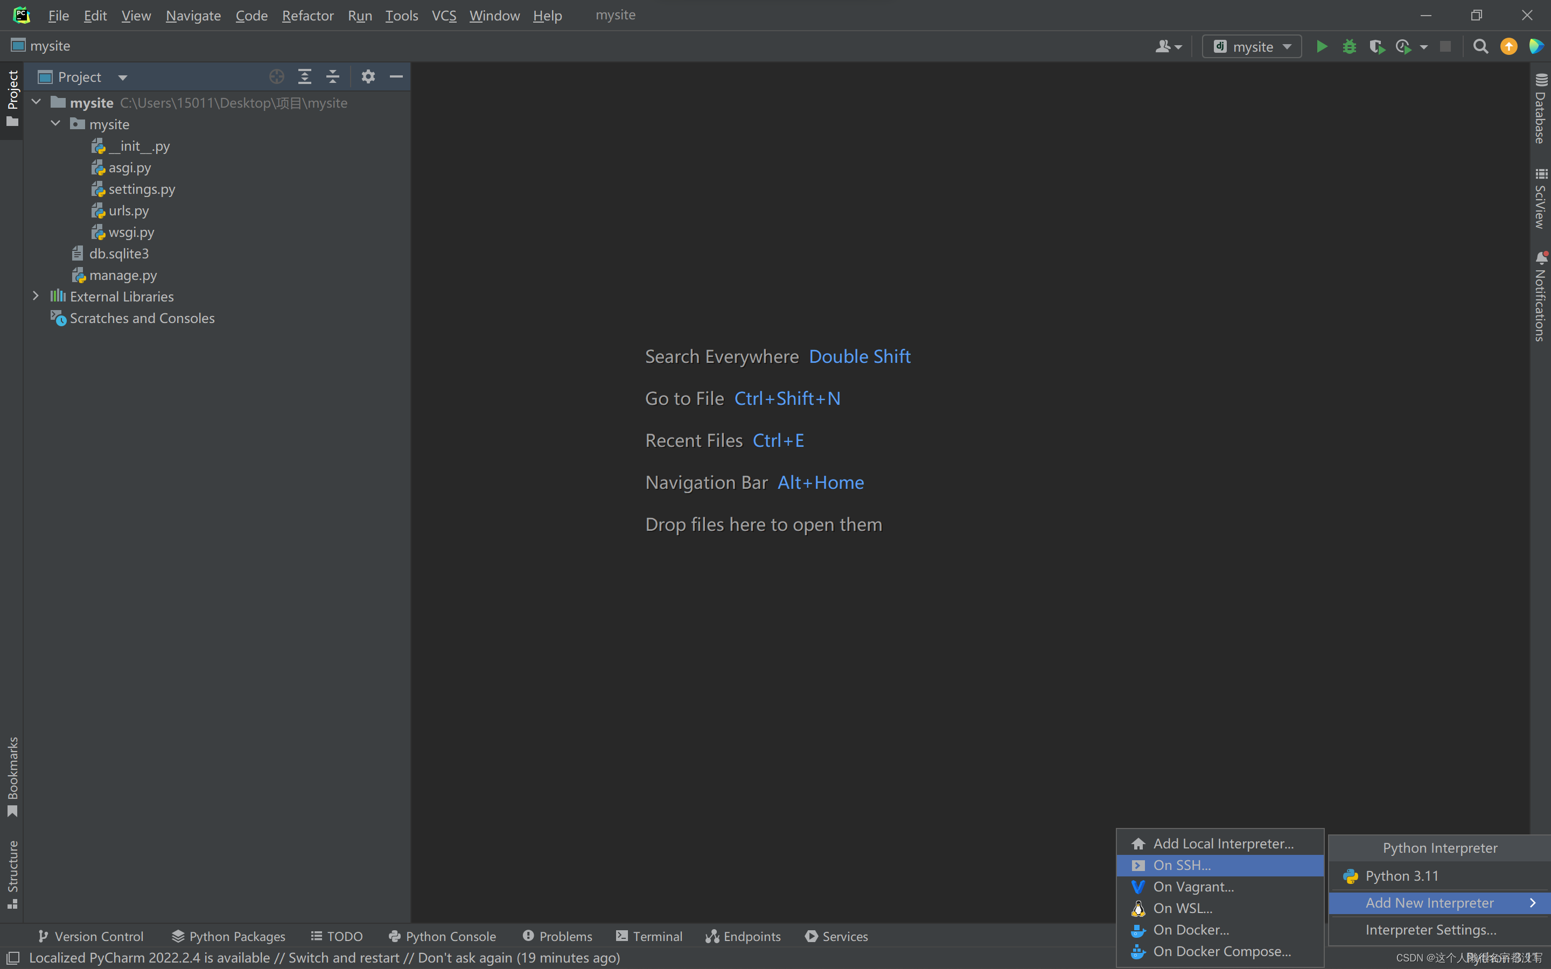The image size is (1551, 969).
Task: Open the SciView tool window
Action: 1541,198
